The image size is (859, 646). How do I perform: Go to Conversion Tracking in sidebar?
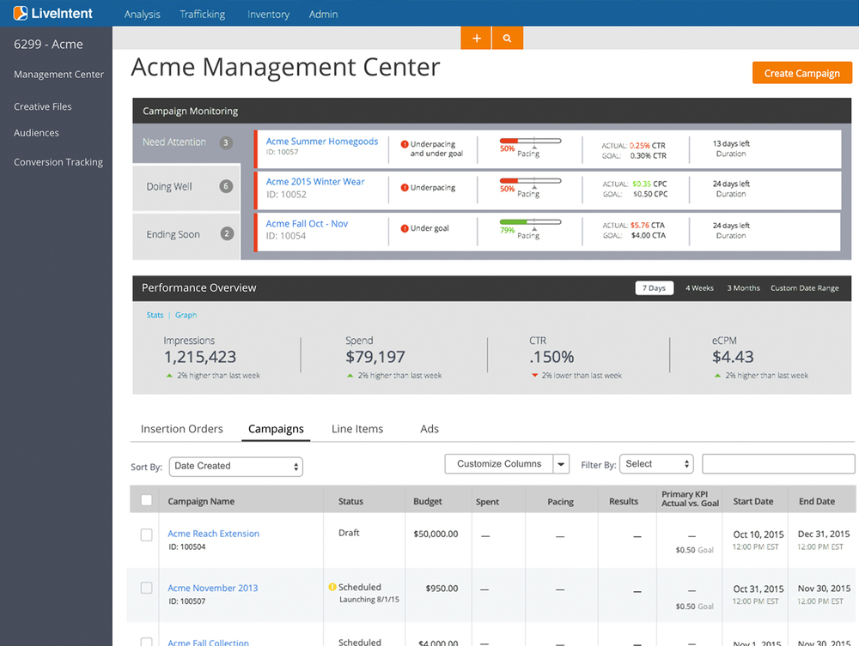pyautogui.click(x=58, y=162)
